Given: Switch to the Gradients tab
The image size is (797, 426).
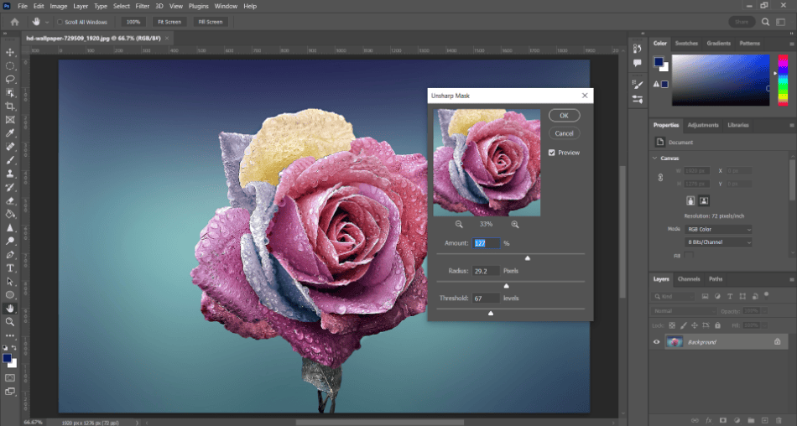Looking at the screenshot, I should pos(719,44).
